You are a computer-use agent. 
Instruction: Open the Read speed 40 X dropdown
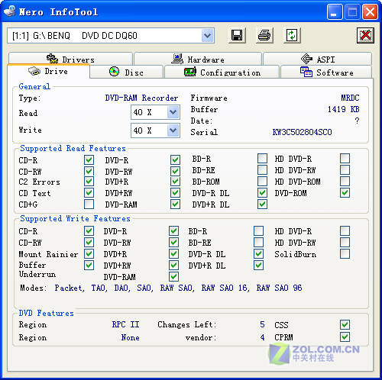pyautogui.click(x=173, y=112)
